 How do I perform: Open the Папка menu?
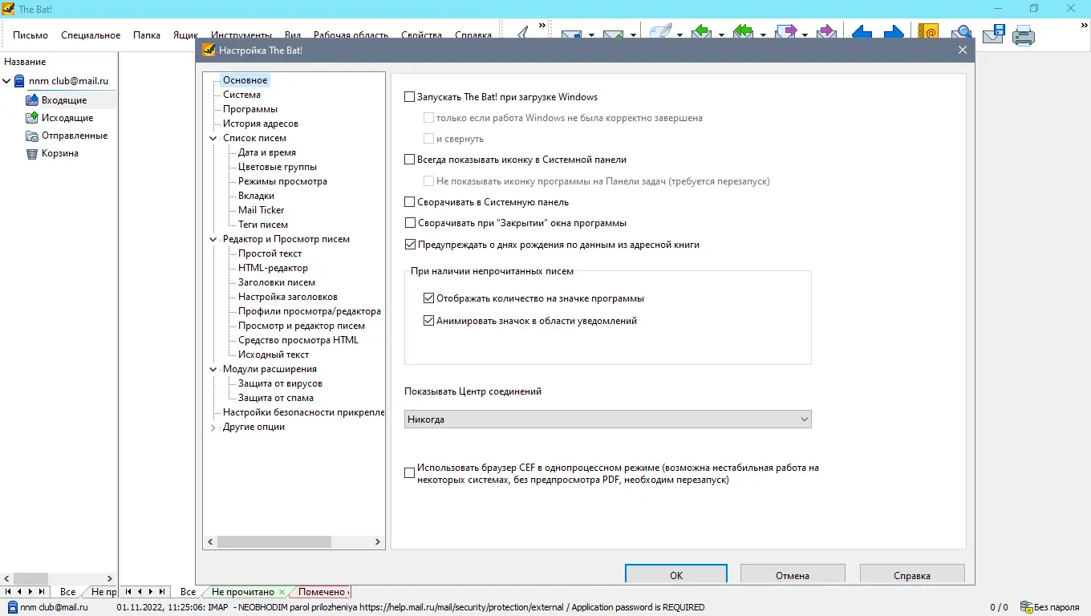coord(147,35)
